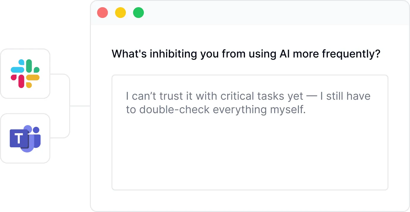Screen dimensions: 410x212
Task: Click the "double-check everything myself" text line
Action: [215, 110]
